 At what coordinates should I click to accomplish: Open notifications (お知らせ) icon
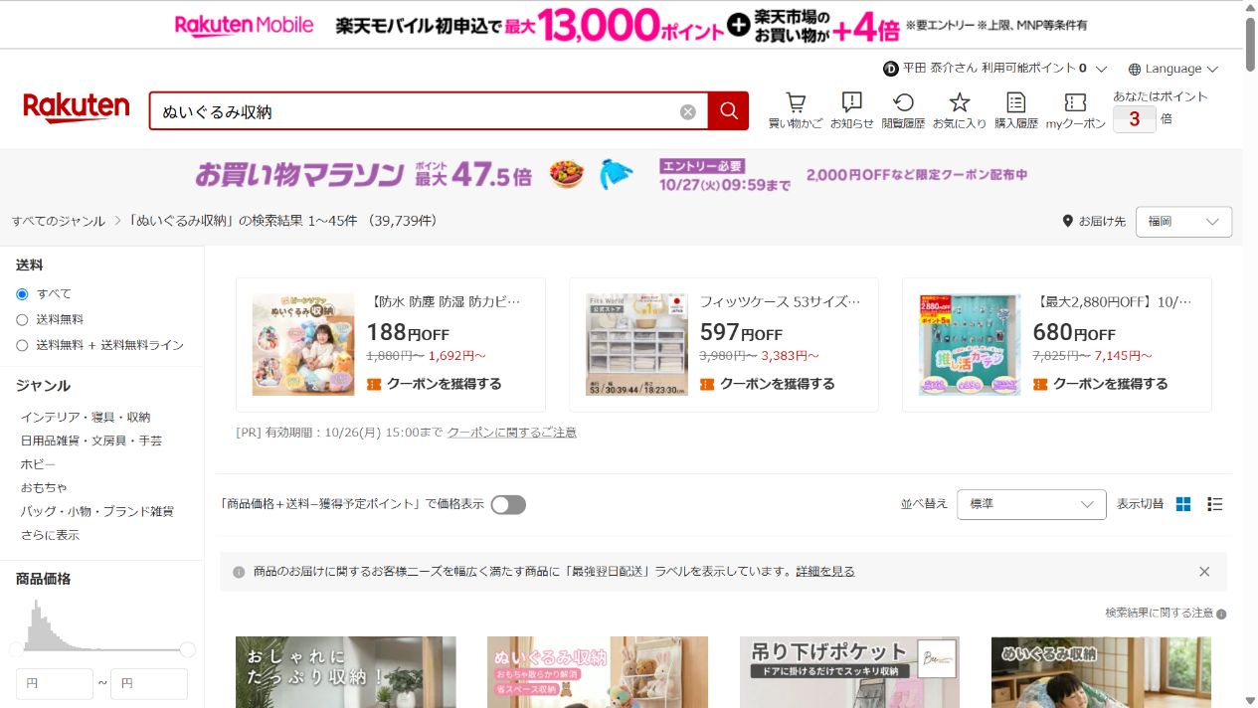[851, 102]
